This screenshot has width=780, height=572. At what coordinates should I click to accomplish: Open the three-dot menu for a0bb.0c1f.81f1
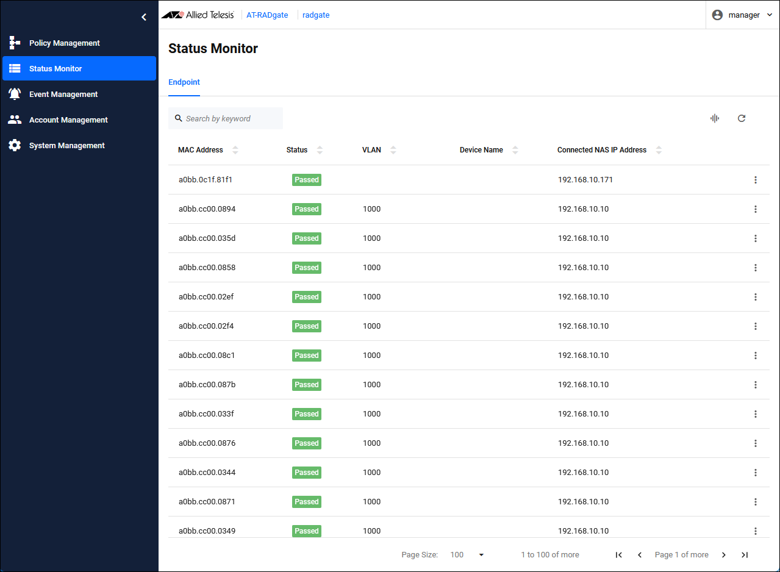click(755, 180)
